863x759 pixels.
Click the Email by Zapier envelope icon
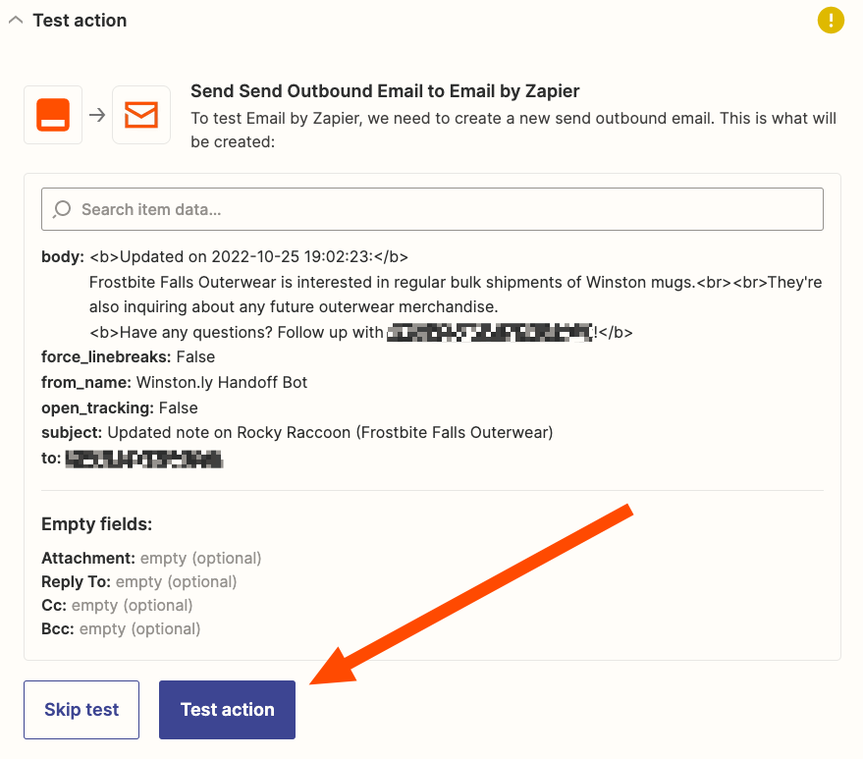click(141, 115)
